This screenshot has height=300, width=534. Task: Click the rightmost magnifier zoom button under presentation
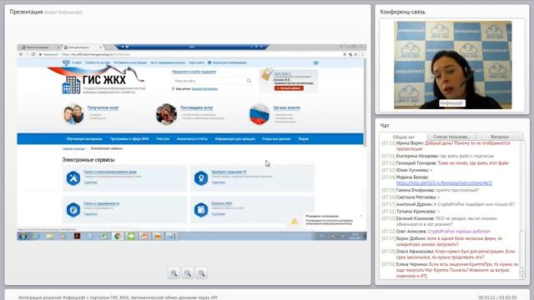[201, 273]
